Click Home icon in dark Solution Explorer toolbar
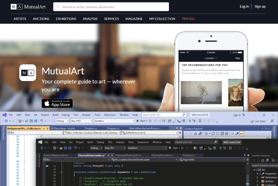This screenshot has height=186, width=278. click(263, 160)
